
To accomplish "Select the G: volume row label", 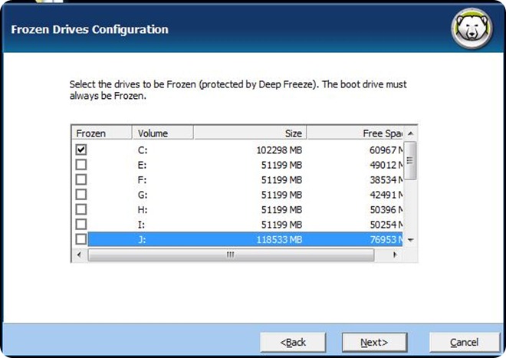I will (x=143, y=195).
